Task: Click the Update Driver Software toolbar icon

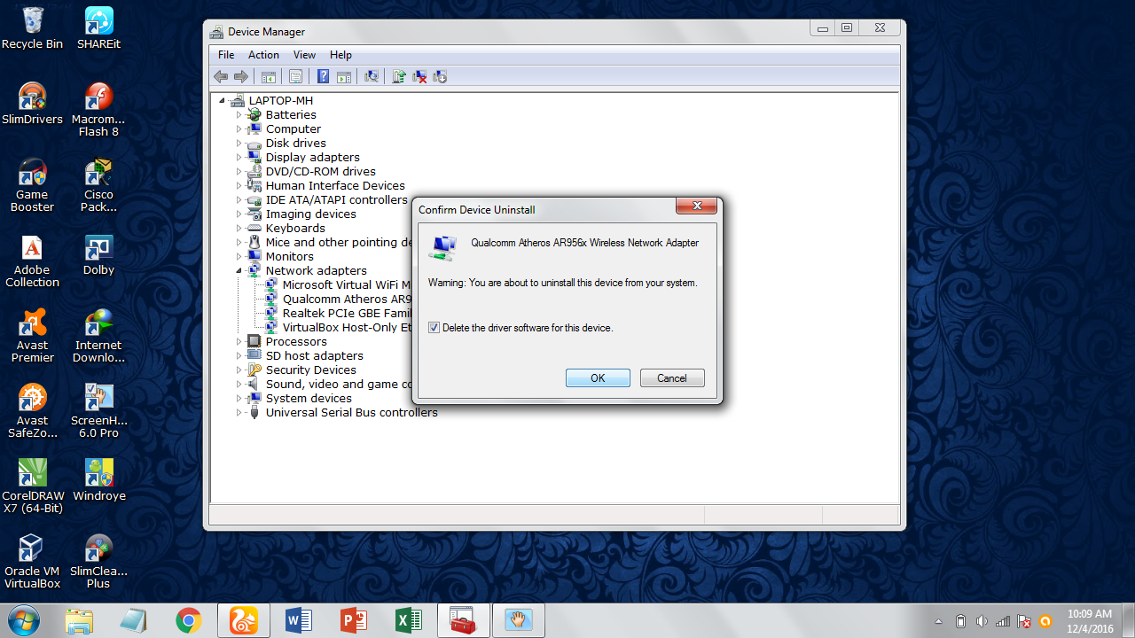Action: [x=399, y=77]
